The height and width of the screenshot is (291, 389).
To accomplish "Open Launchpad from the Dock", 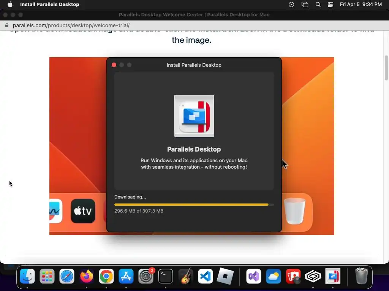I will [47, 276].
